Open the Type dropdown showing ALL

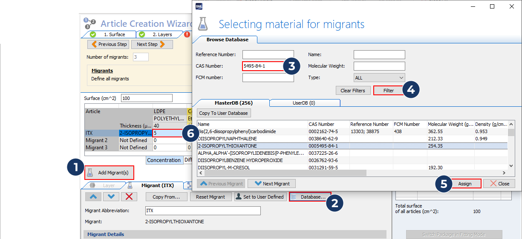pyautogui.click(x=379, y=78)
